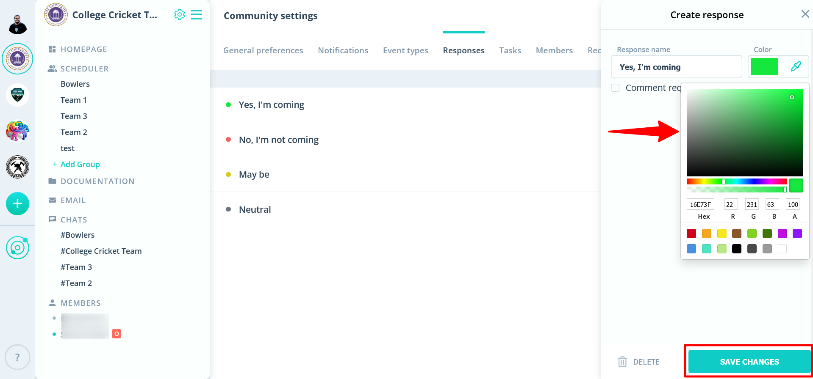Image resolution: width=813 pixels, height=379 pixels.
Task: Click the R value field
Action: tap(731, 204)
